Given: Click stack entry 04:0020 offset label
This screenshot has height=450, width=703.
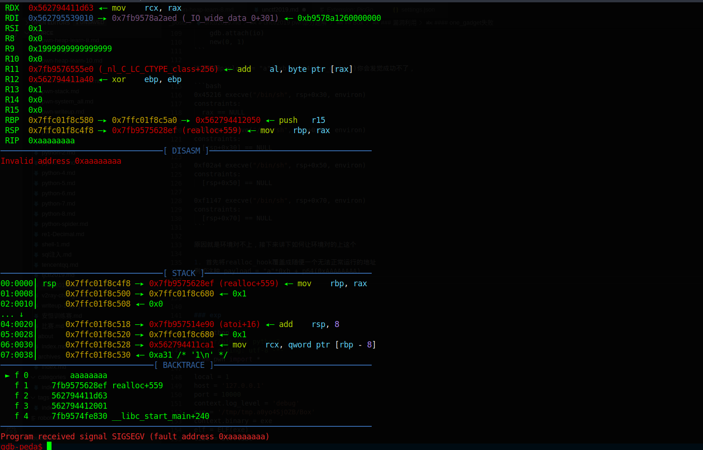Looking at the screenshot, I should click(x=17, y=324).
